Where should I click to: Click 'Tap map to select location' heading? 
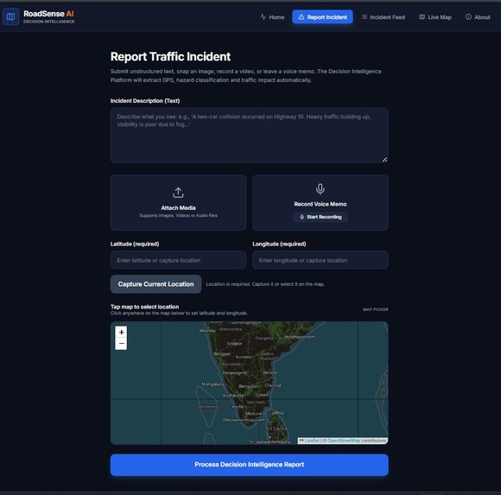[x=144, y=307]
